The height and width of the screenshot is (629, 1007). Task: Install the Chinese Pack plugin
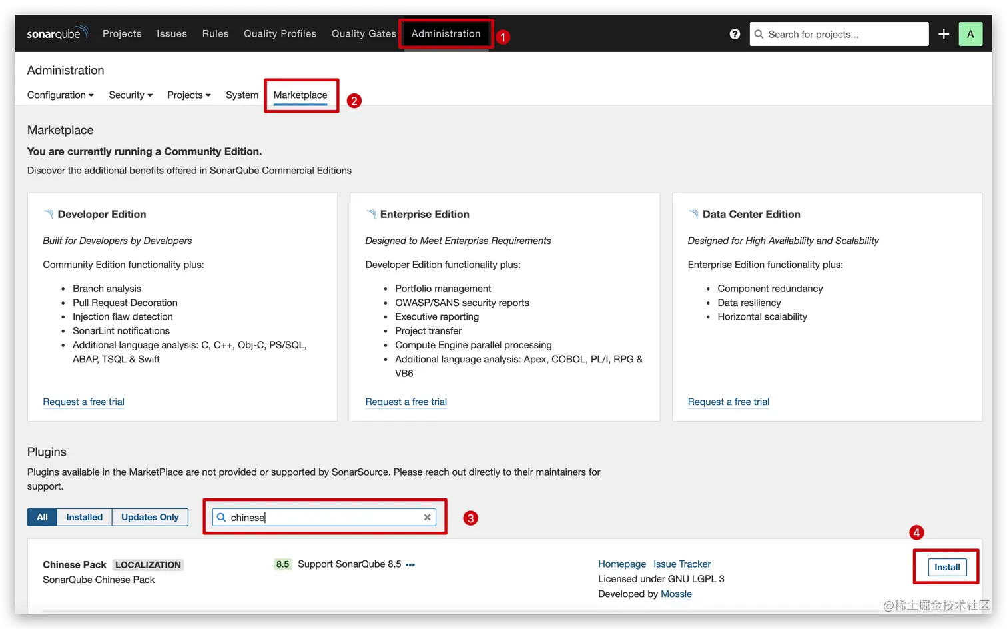pyautogui.click(x=947, y=567)
